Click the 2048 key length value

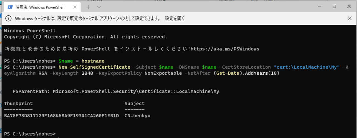(x=87, y=73)
